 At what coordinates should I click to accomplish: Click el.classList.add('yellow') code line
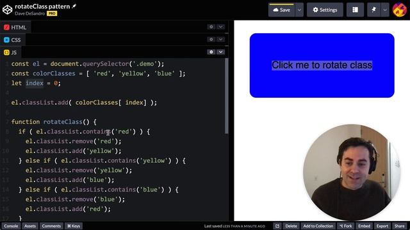click(x=73, y=151)
